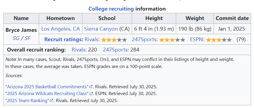
Task: Click the Rivals link in overall recruit ranking
Action: coord(78,50)
